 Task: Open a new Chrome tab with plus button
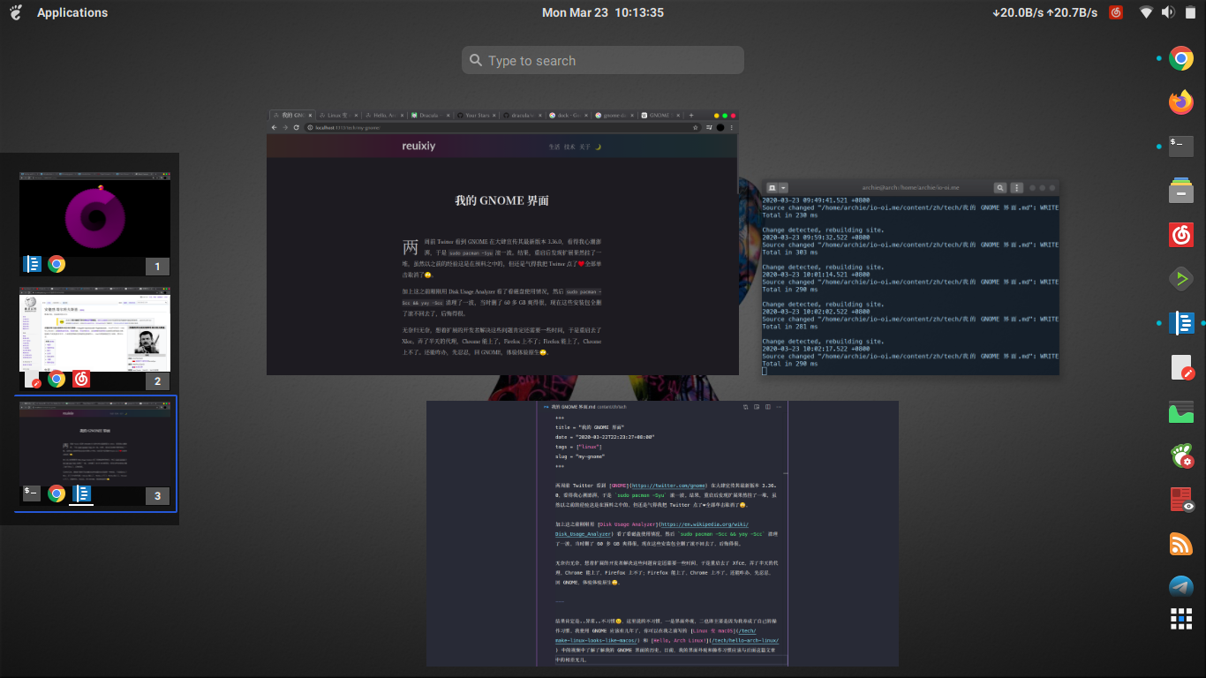point(690,116)
